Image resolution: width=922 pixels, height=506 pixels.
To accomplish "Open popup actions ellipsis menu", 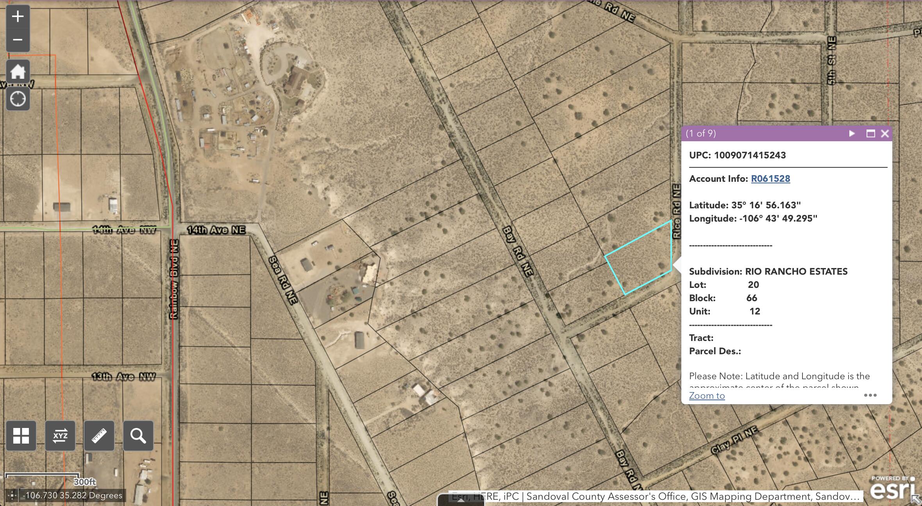I will [870, 395].
